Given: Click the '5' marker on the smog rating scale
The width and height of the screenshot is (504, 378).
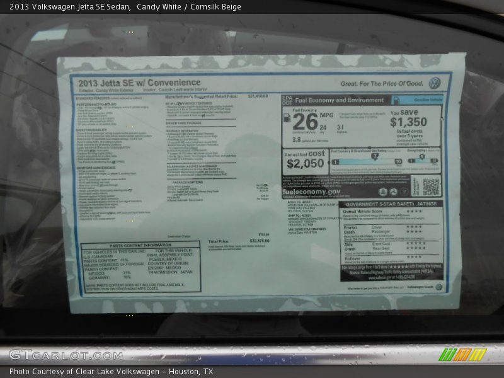Looking at the screenshot, I should (x=421, y=156).
